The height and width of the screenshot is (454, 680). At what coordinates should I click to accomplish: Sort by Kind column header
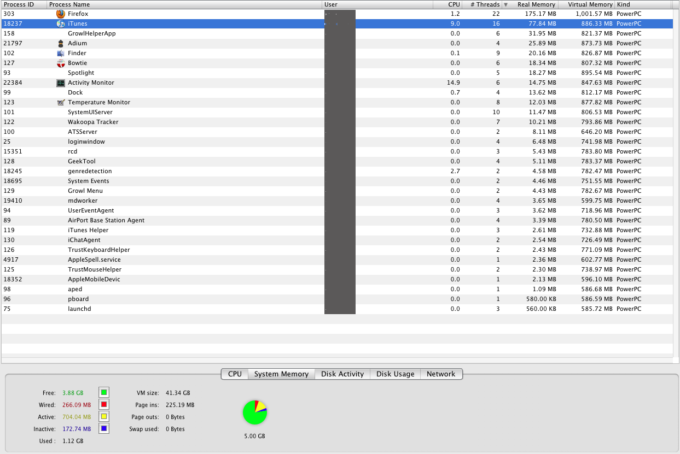(x=643, y=4)
